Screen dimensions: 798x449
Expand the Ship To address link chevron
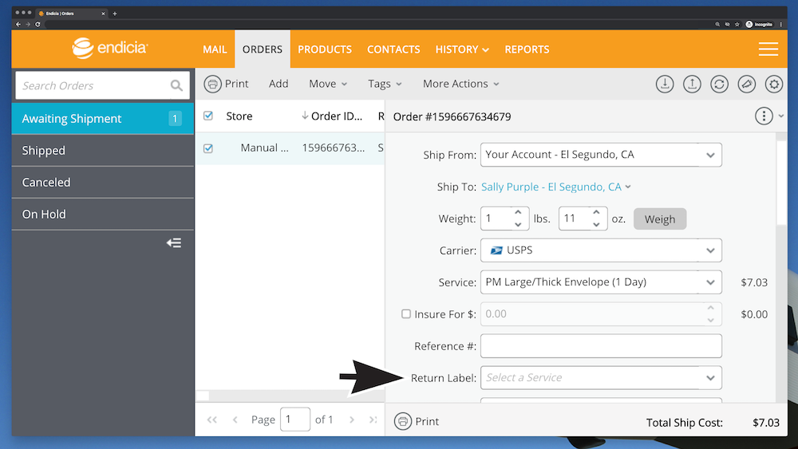(628, 187)
